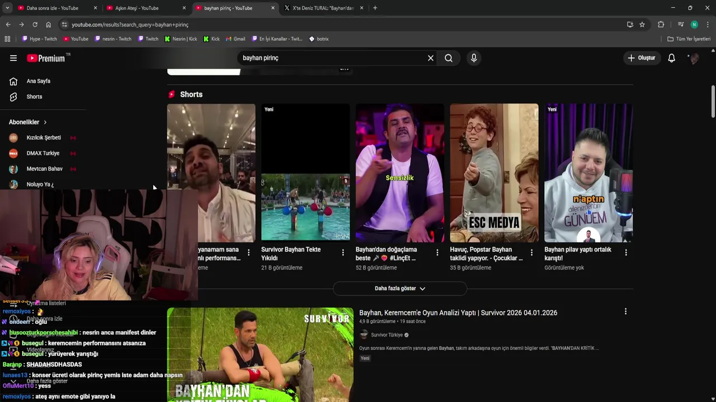The image size is (716, 402).
Task: Open Kızılcık Şerbeti channel subscription
Action: (x=43, y=137)
